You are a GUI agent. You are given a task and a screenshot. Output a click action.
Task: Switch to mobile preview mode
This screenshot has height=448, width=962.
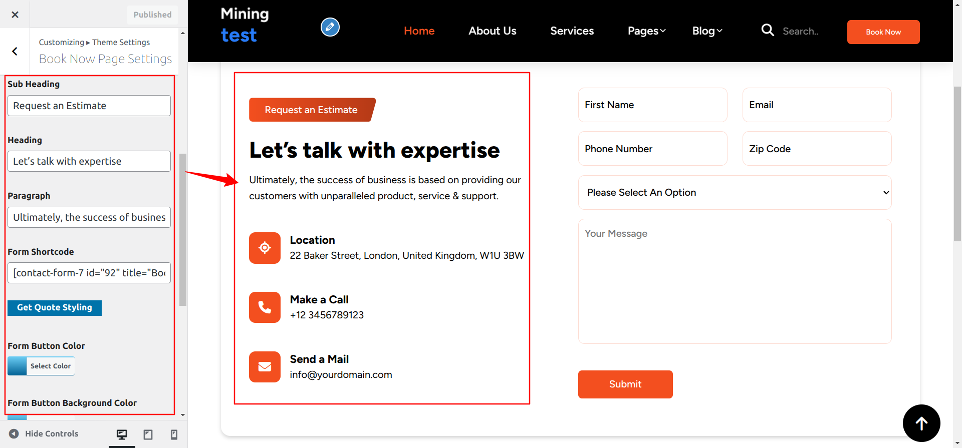click(174, 434)
